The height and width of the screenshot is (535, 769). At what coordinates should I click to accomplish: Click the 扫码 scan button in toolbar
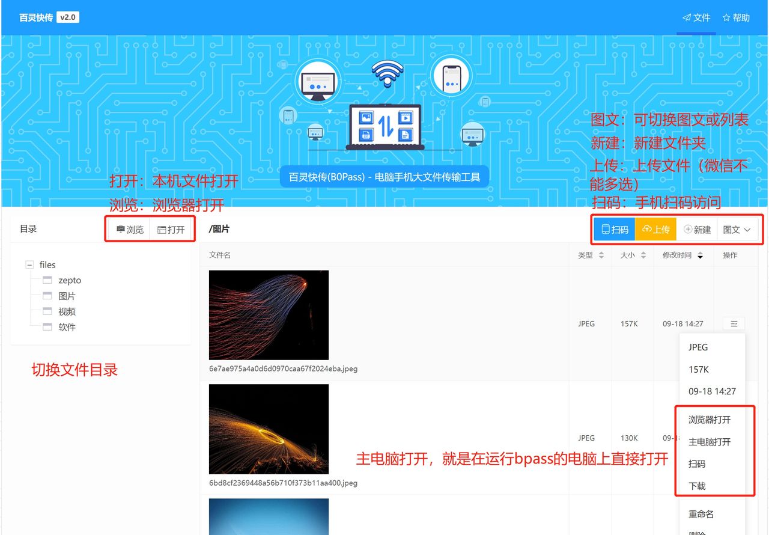point(615,230)
